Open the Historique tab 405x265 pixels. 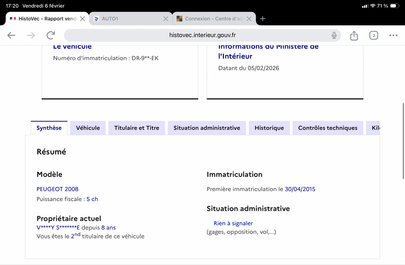pos(269,128)
